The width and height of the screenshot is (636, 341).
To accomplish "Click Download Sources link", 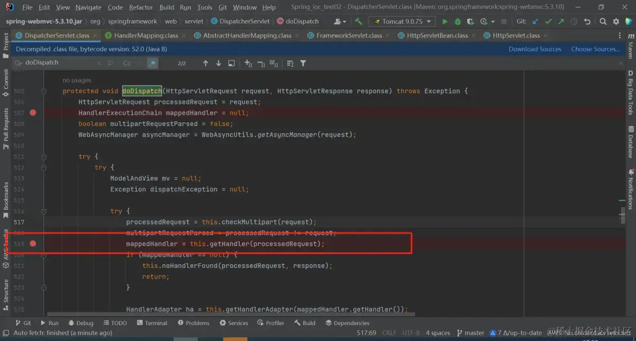I will click(535, 49).
